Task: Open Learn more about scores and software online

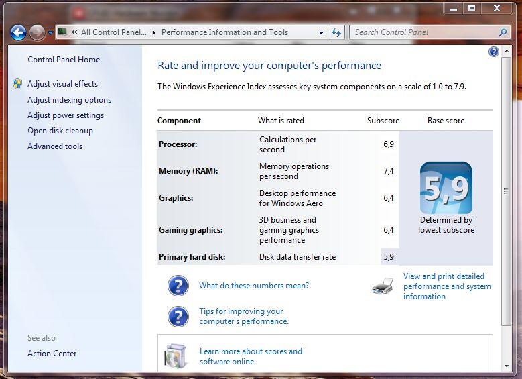Action: 251,356
